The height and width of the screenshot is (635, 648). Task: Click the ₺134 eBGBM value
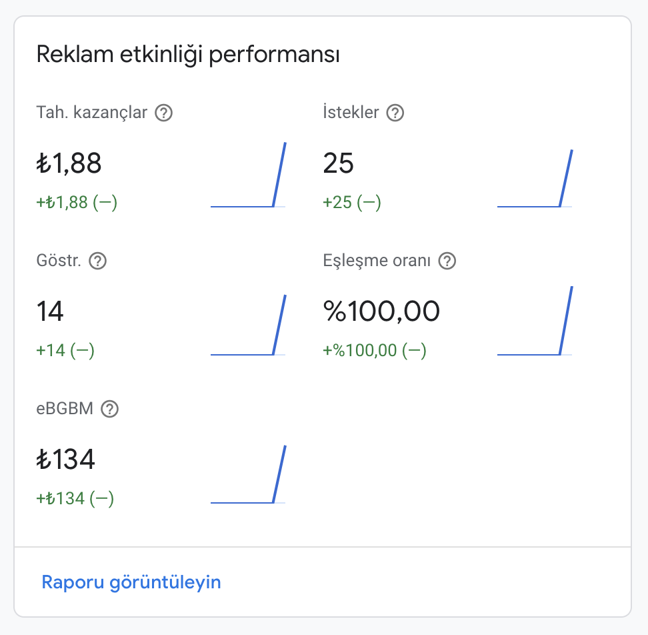pyautogui.click(x=66, y=460)
